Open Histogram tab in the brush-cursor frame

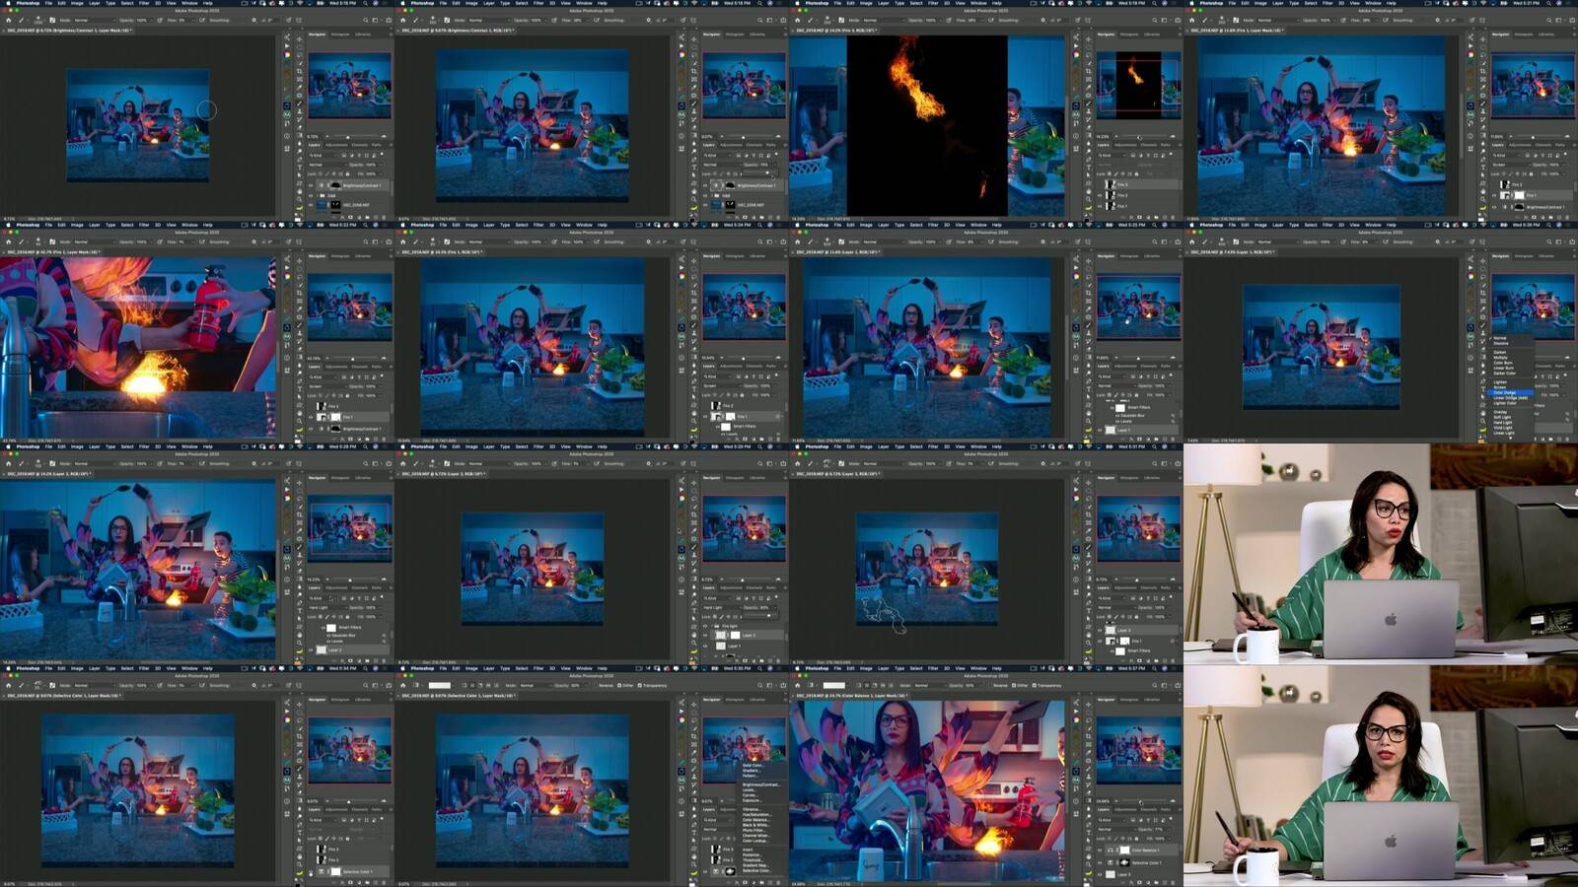coord(339,34)
